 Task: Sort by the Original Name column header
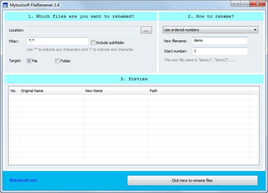coord(51,91)
